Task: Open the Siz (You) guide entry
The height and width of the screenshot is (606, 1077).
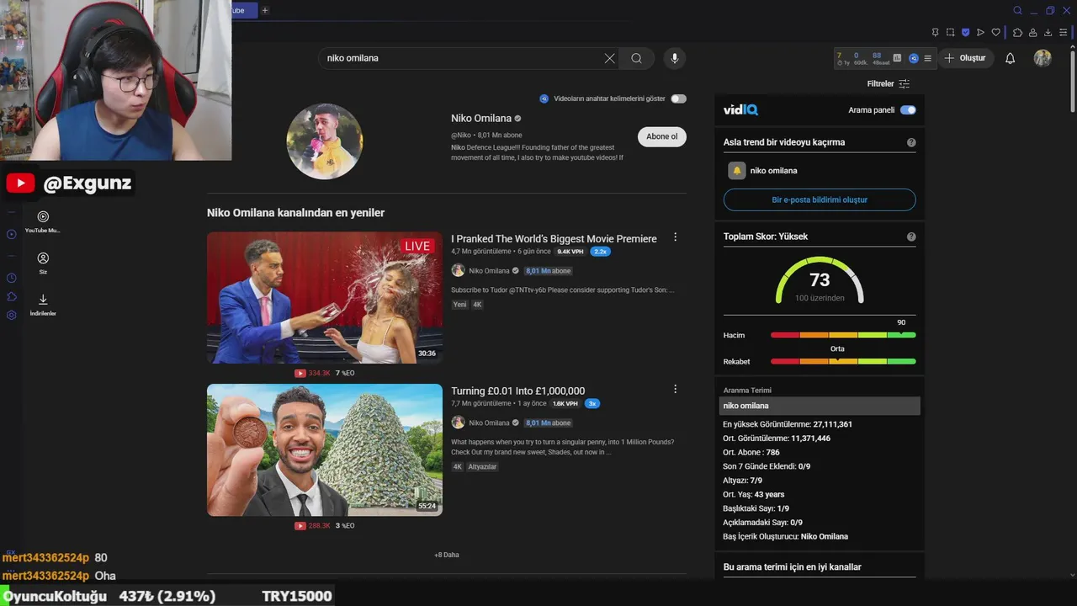Action: point(43,263)
